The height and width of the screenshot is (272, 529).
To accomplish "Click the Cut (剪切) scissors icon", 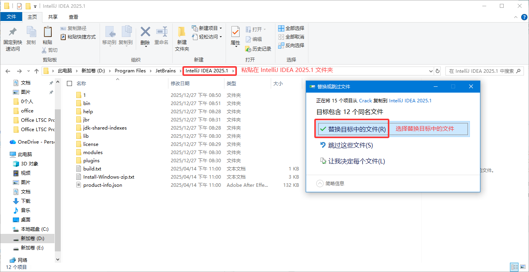I will pyautogui.click(x=45, y=50).
